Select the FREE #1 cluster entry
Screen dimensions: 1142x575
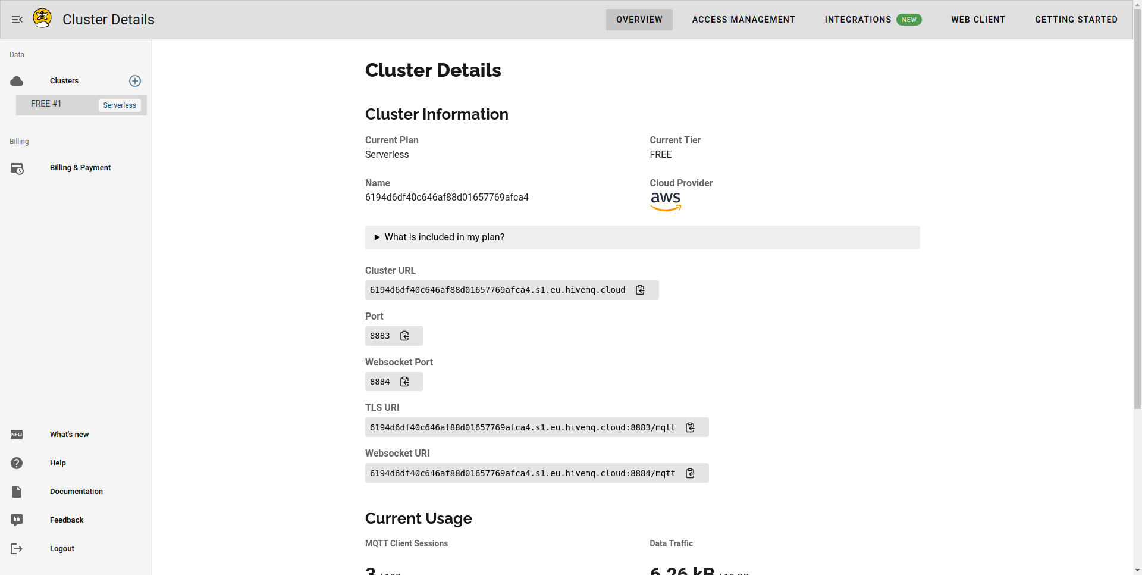point(81,105)
